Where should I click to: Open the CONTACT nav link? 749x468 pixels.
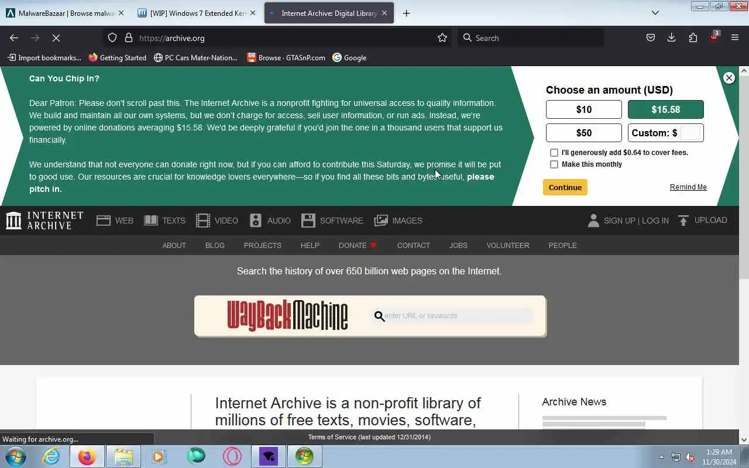coord(414,246)
